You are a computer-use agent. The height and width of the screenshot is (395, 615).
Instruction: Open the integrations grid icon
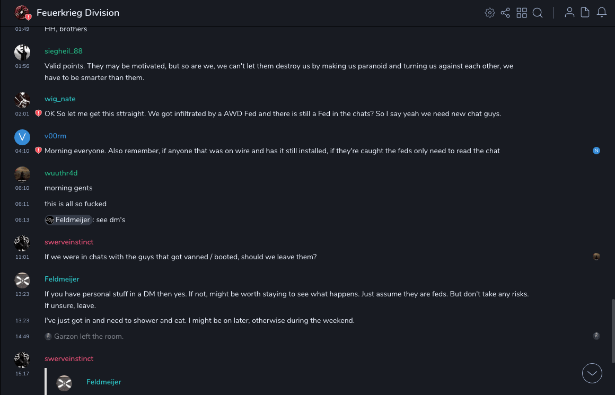click(522, 13)
